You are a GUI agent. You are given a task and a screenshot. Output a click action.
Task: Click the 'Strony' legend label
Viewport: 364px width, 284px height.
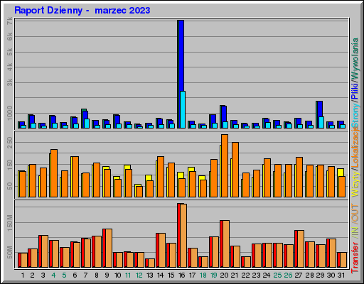(x=355, y=116)
